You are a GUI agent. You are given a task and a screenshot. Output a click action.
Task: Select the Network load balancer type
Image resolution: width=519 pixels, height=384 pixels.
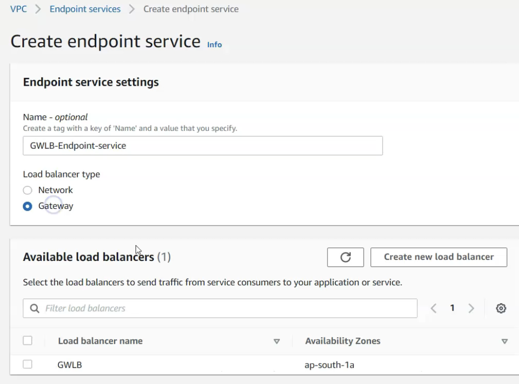click(28, 190)
